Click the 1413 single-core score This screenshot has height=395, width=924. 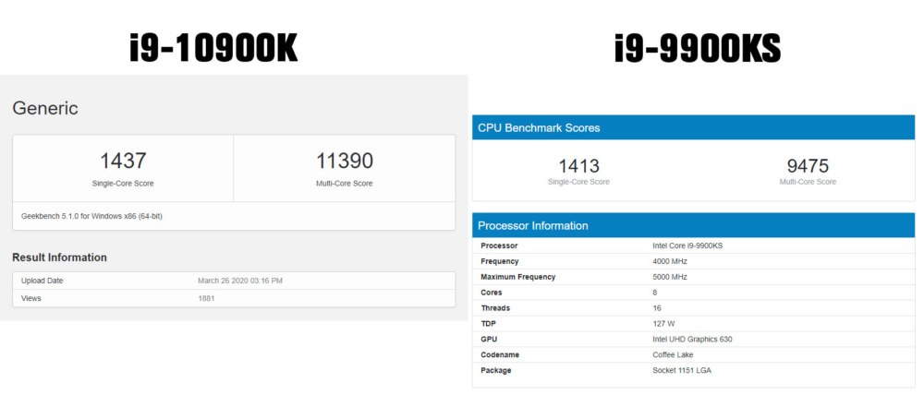point(578,166)
